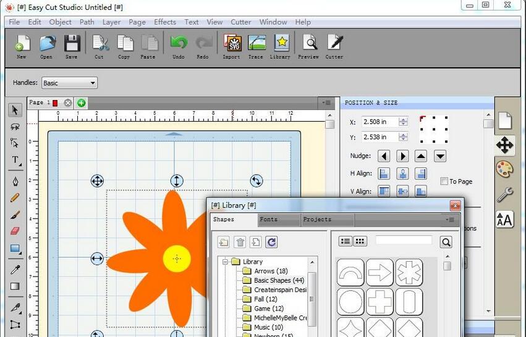The image size is (526, 337).
Task: Pick the Eyedropper tool
Action: [x=15, y=269]
